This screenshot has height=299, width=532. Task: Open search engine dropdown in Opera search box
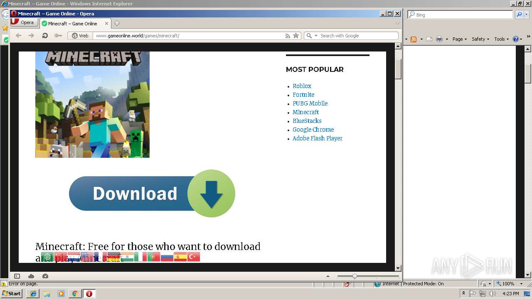pyautogui.click(x=316, y=36)
